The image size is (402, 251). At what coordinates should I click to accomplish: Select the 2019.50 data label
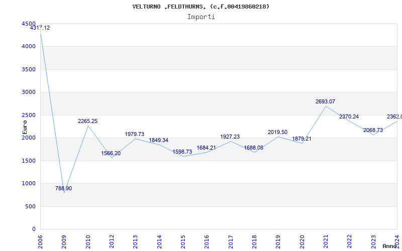278,133
